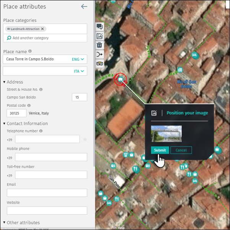
Task: Select the add image tool in map toolbar
Action: point(100,36)
